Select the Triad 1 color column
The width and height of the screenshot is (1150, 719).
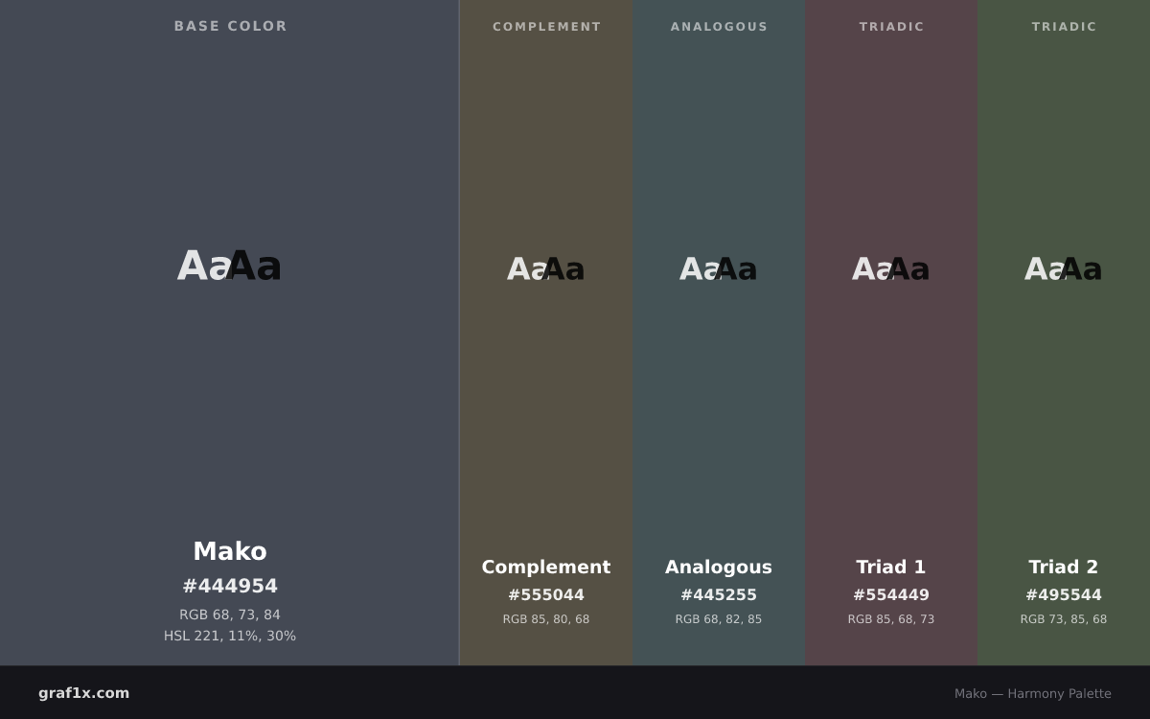[891, 333]
